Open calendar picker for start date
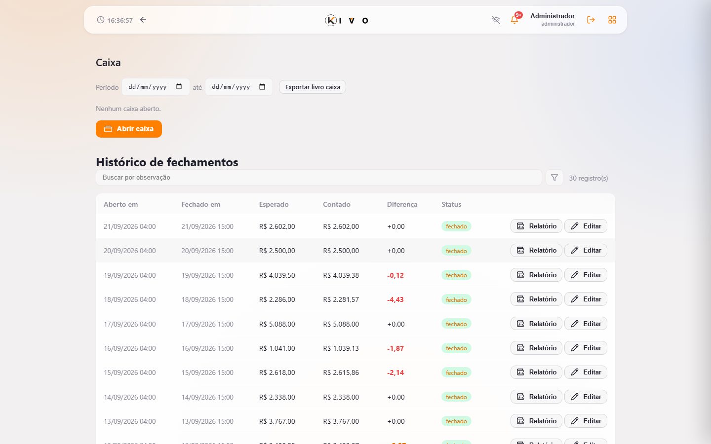The height and width of the screenshot is (444, 711). 179,87
